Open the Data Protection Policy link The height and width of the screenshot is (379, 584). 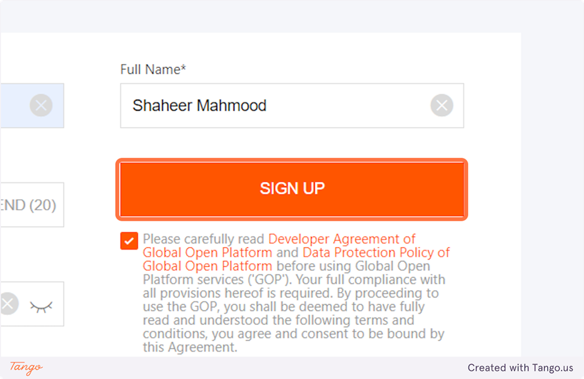(376, 253)
